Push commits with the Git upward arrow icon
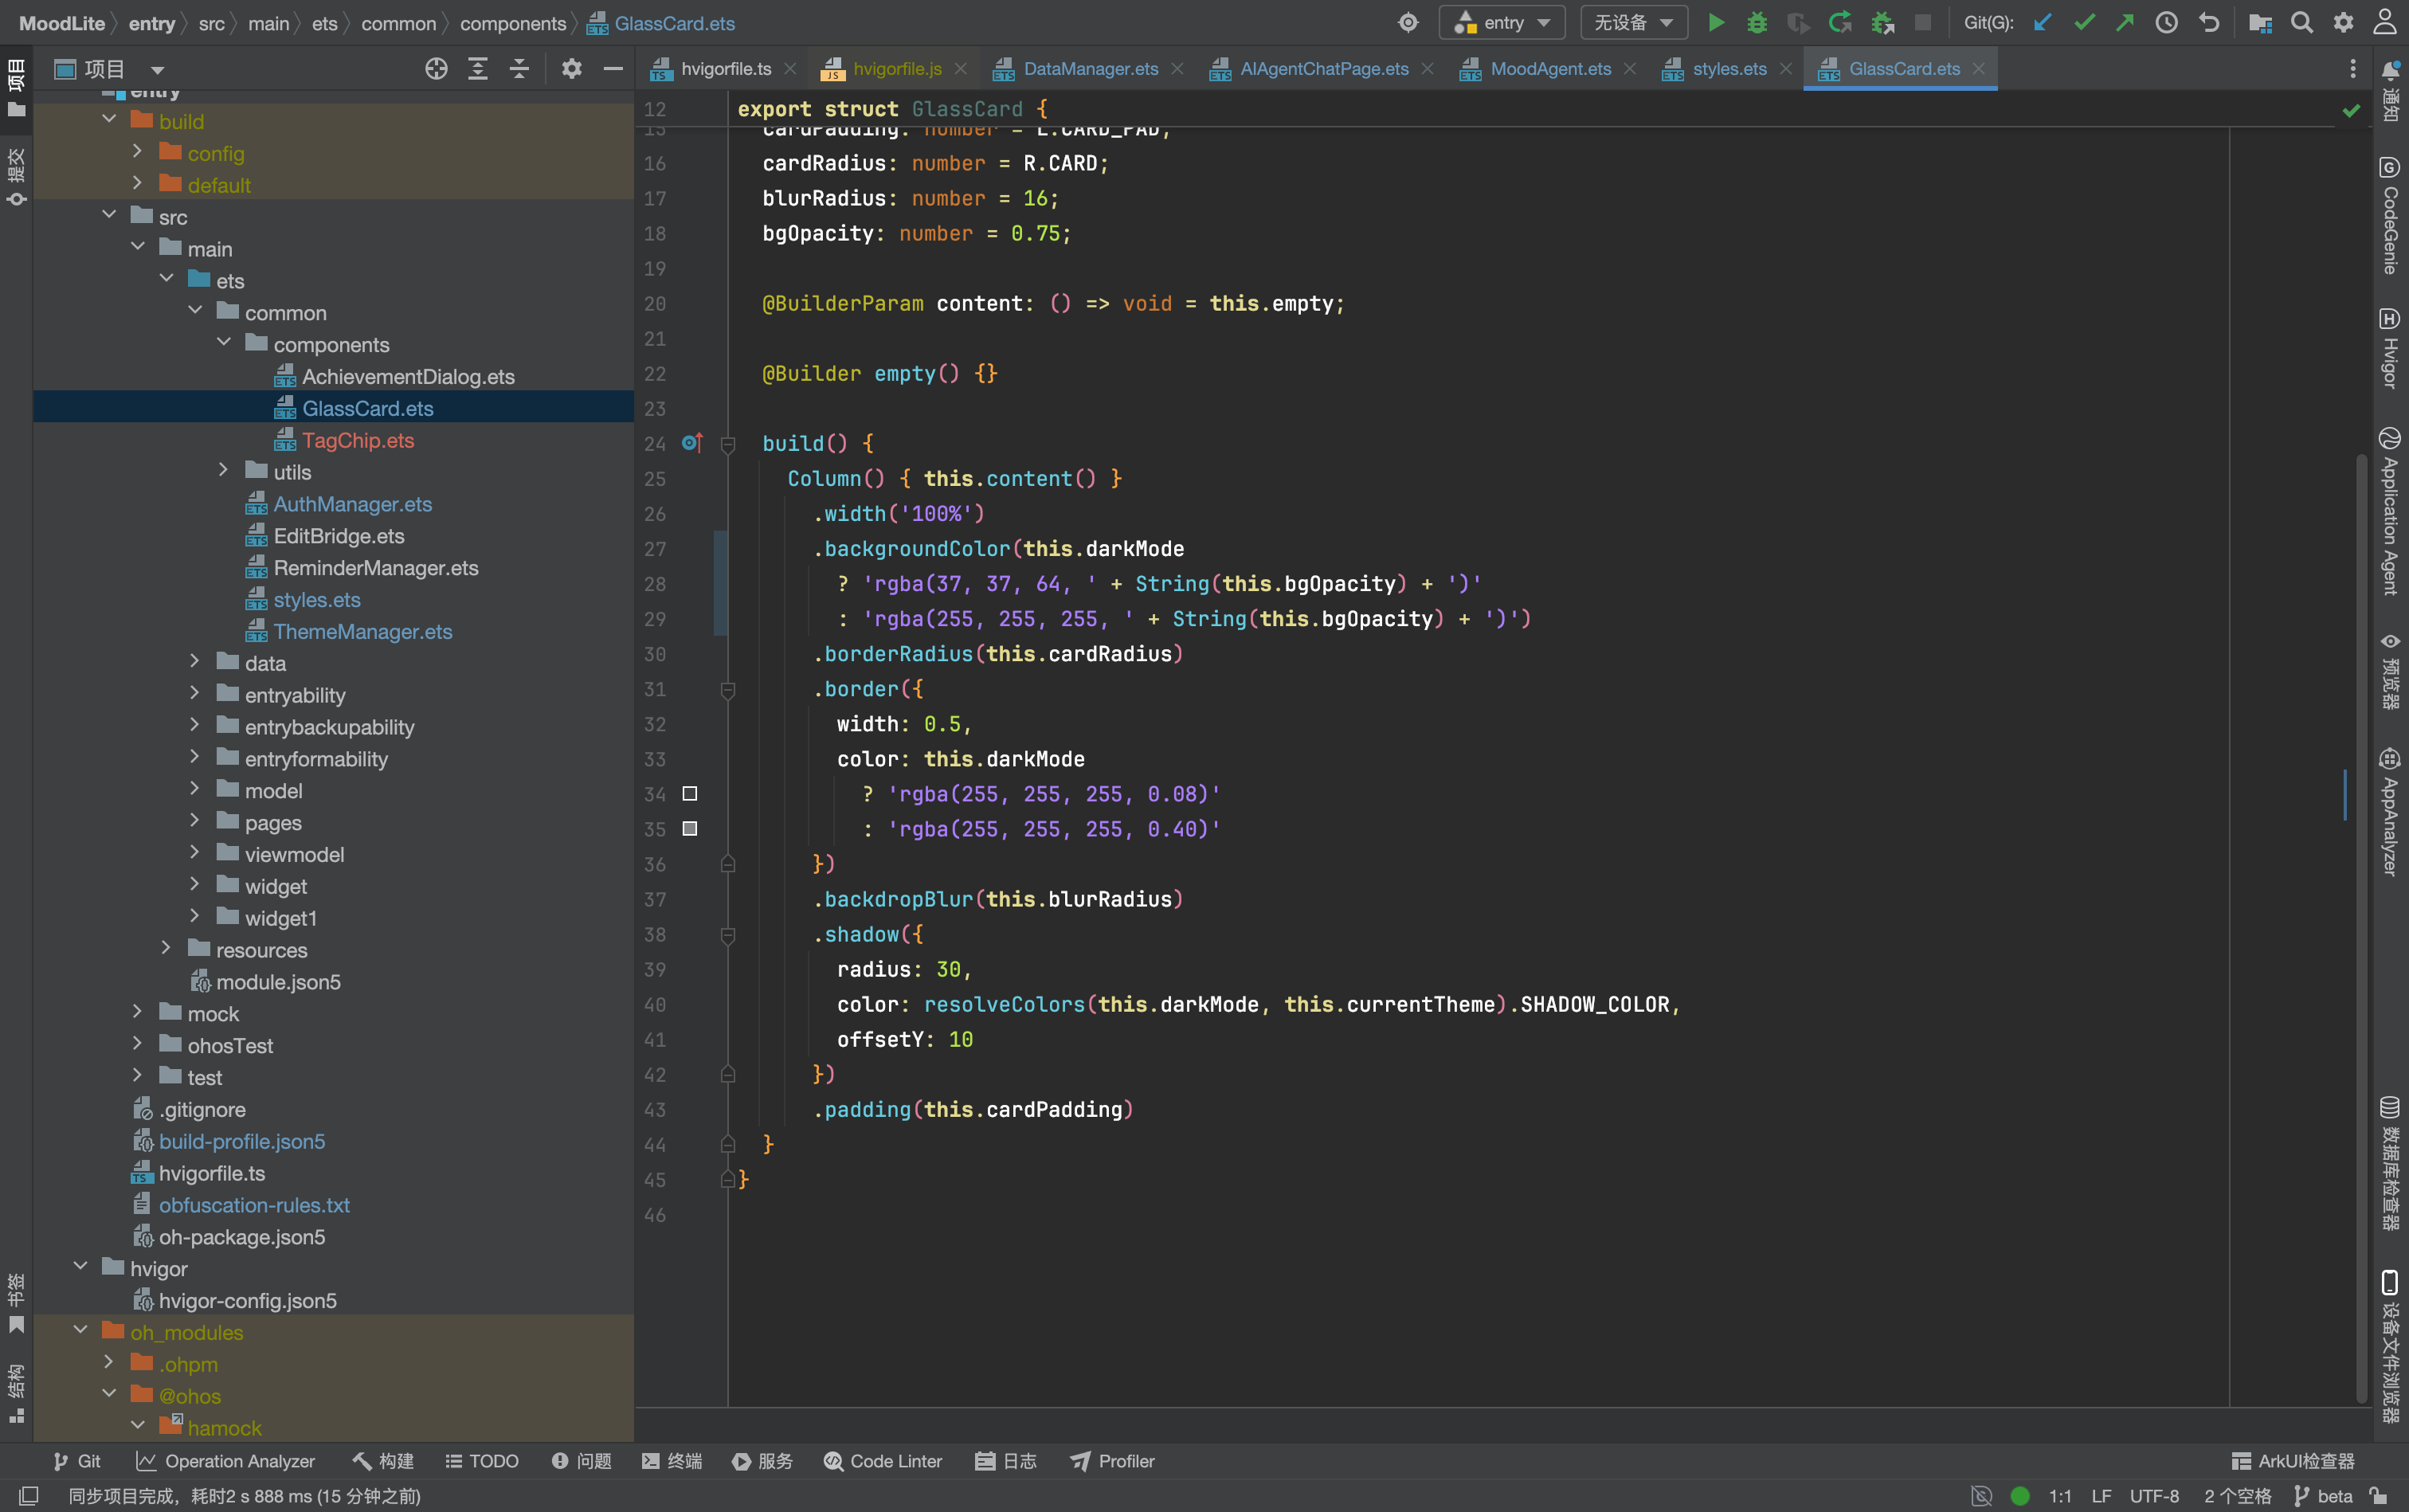 pos(2125,22)
